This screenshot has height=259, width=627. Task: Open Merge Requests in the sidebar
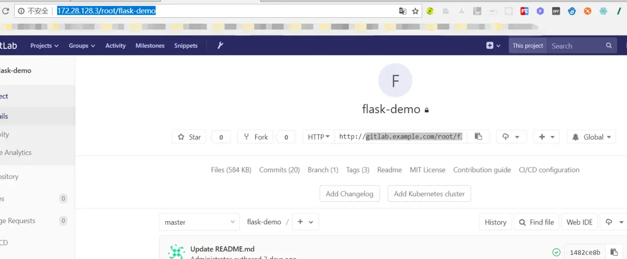click(x=18, y=221)
